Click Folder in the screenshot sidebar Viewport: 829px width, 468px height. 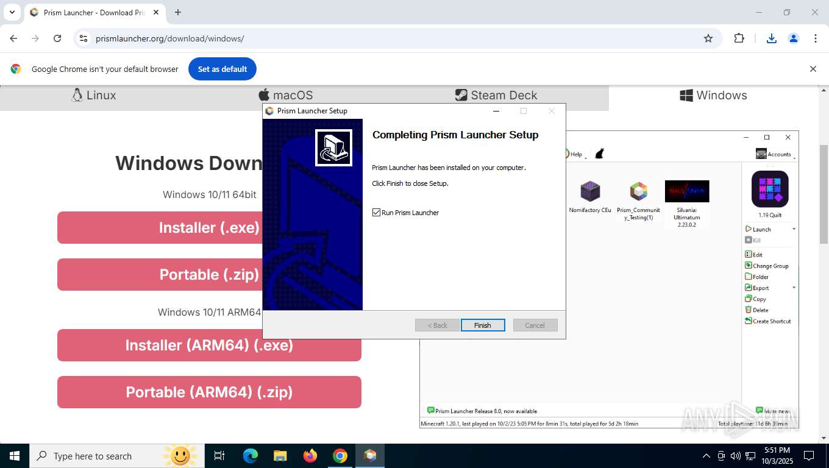point(756,277)
